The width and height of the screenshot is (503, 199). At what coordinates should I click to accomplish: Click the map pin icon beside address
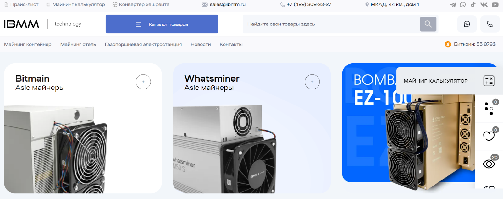pyautogui.click(x=367, y=4)
